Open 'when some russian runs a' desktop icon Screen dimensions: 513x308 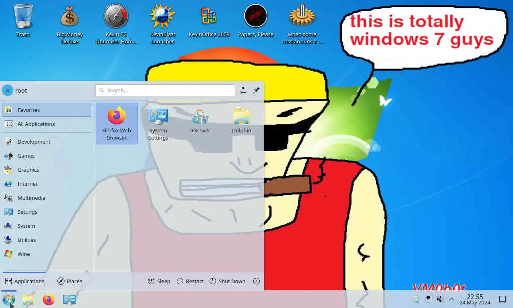[302, 24]
